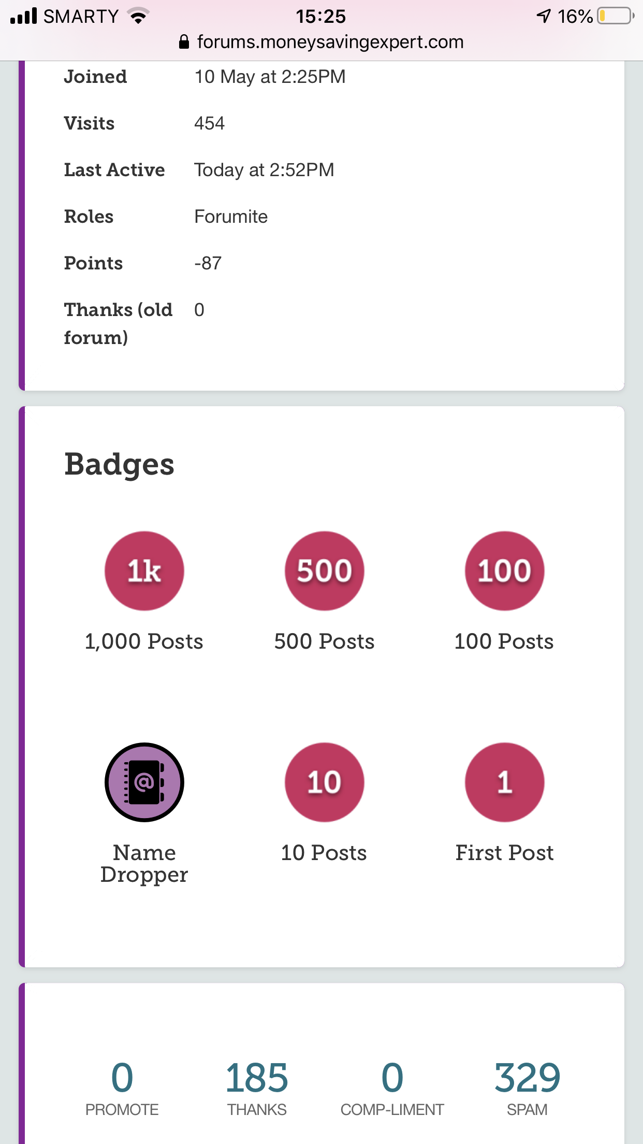The image size is (643, 1144).
Task: Tap the 10 posts badge circle
Action: coord(324,782)
